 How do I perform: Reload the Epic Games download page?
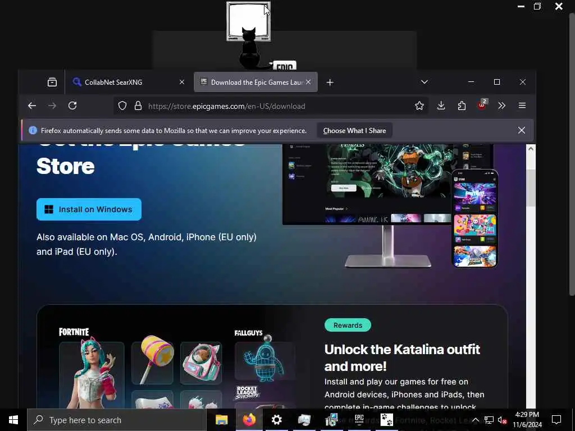pos(72,106)
